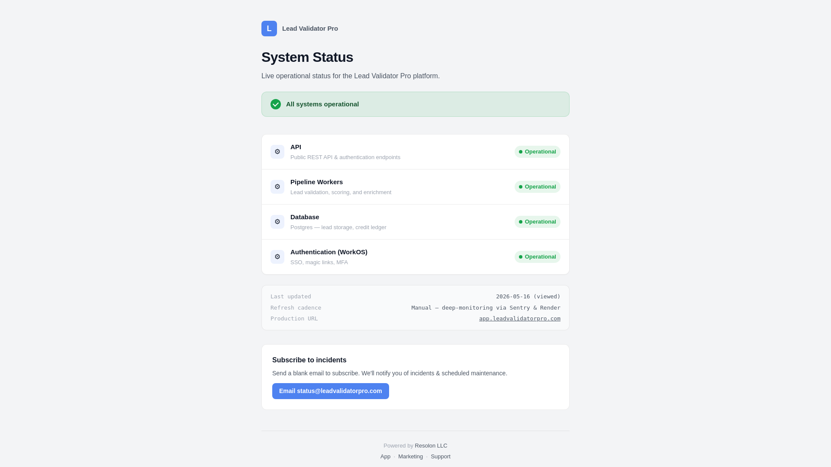Select the API service title
The image size is (831, 467).
(x=296, y=147)
